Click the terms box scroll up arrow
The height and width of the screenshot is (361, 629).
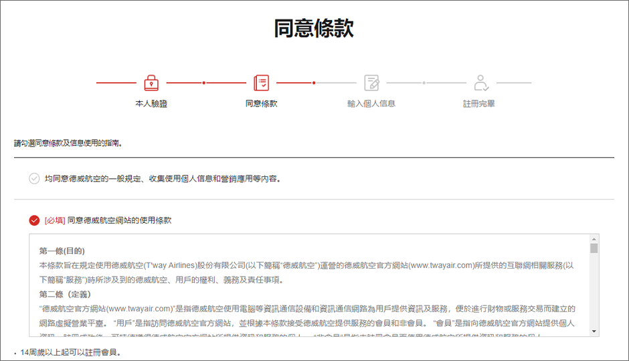point(593,239)
